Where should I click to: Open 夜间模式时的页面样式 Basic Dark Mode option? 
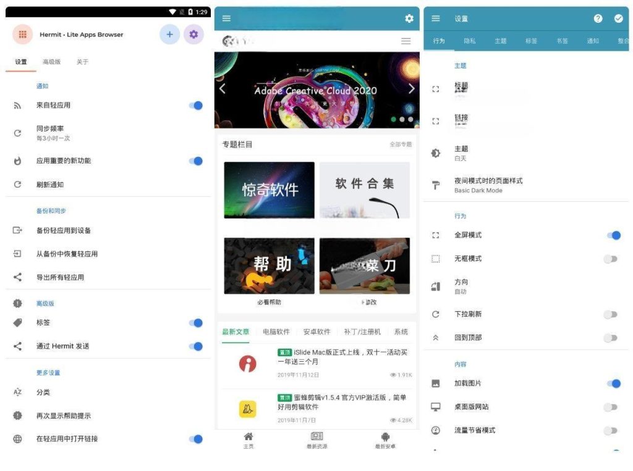coord(526,185)
